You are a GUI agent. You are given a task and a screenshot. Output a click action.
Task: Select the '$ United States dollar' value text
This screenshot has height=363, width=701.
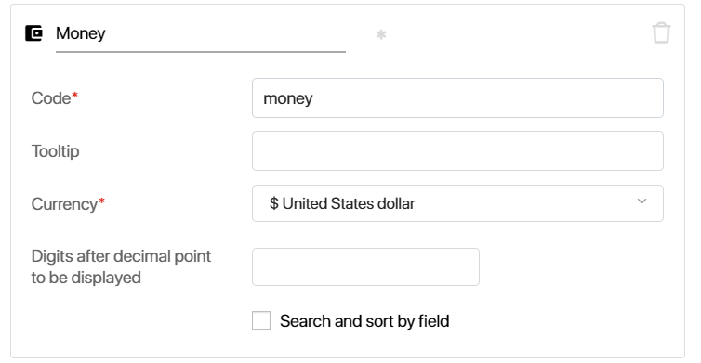[342, 203]
